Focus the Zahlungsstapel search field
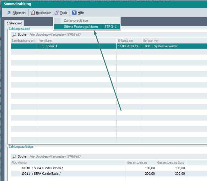 click(95, 34)
